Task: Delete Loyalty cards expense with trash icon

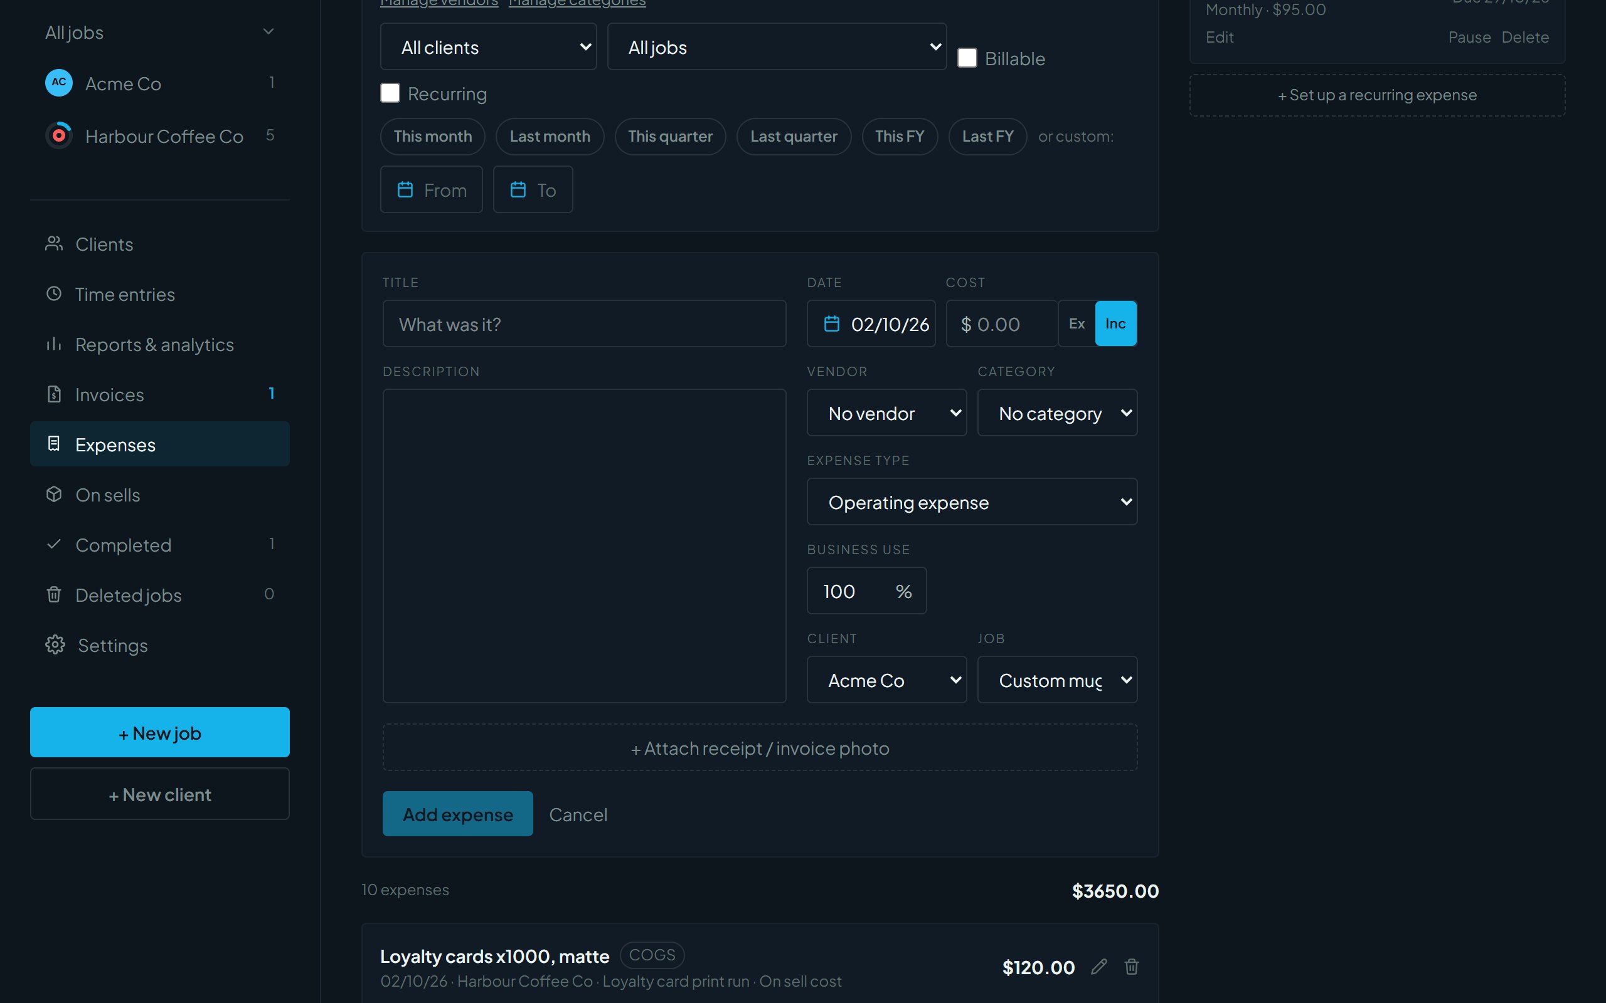Action: pyautogui.click(x=1132, y=967)
